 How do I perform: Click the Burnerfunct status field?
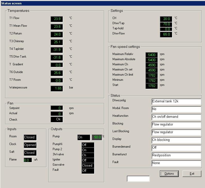176,155
